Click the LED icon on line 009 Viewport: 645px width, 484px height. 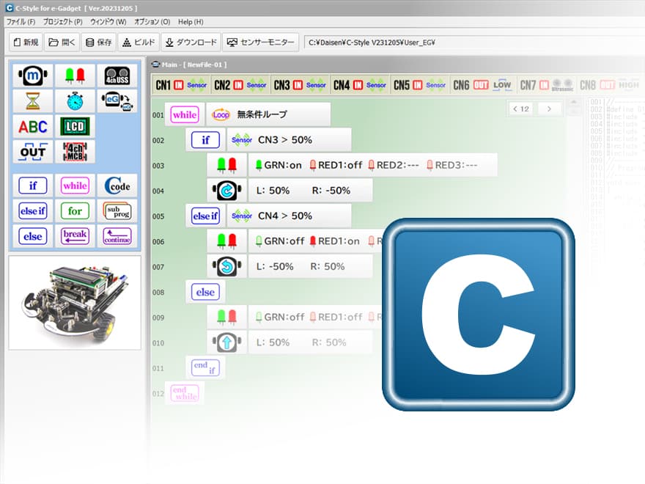[x=226, y=317]
